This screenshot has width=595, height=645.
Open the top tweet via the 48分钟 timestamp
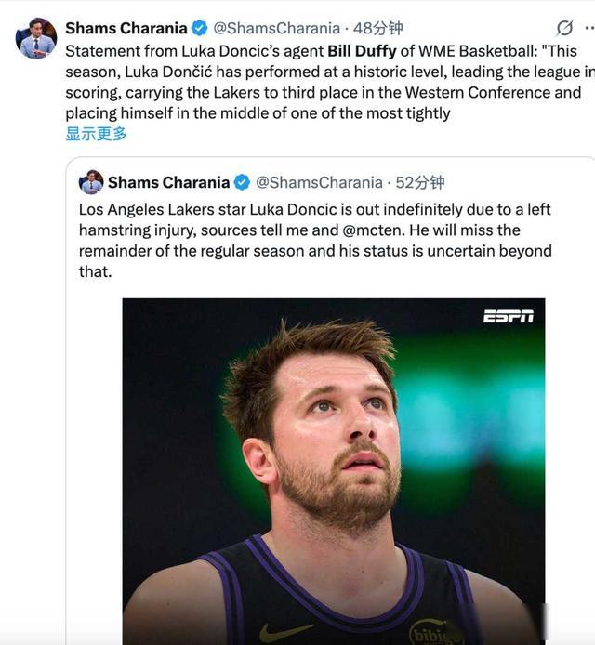(x=377, y=28)
